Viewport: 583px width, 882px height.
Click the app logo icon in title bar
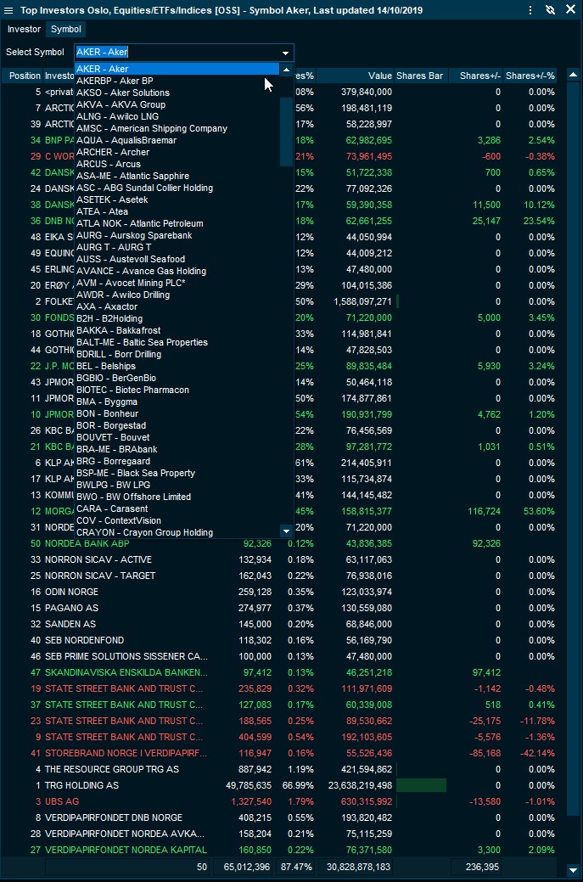(9, 10)
